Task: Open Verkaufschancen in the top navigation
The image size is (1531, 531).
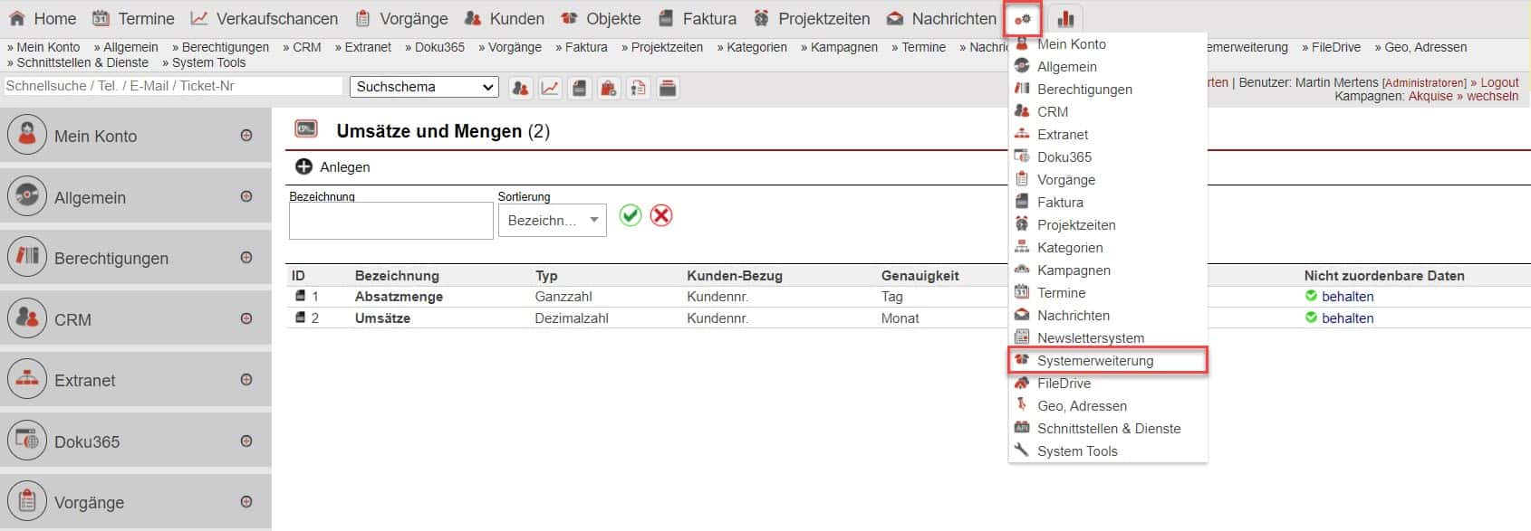Action: [276, 19]
